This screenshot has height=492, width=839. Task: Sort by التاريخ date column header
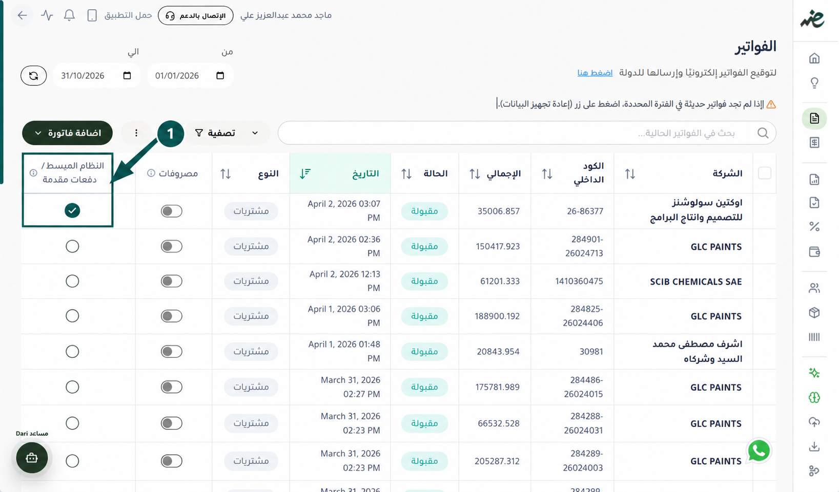pos(340,174)
